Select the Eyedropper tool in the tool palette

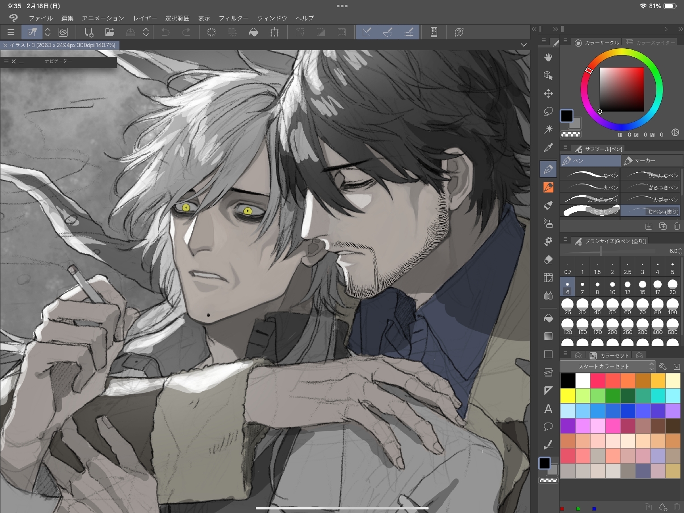548,148
